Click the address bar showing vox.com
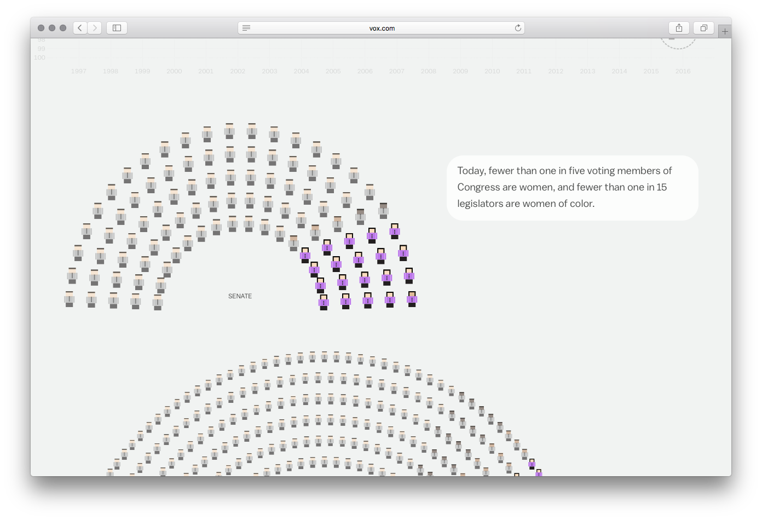Screen dimensions: 762x520 [381, 28]
